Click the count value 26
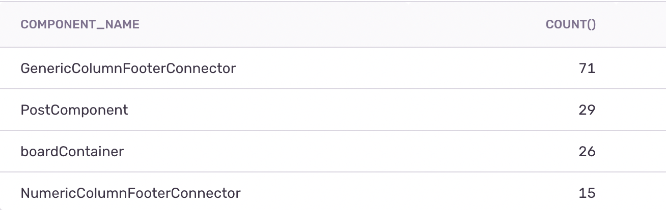This screenshot has width=666, height=210. 587,151
